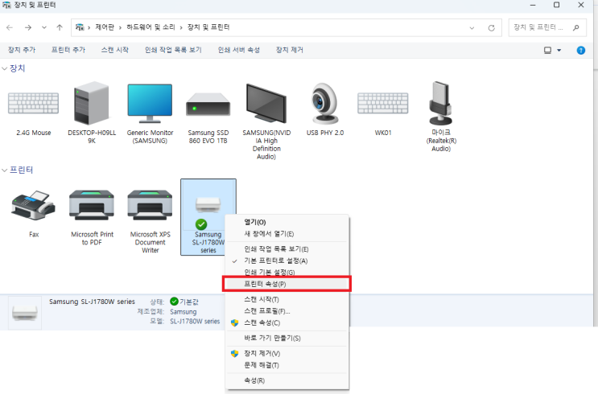Open the view options dropdown arrow
Image resolution: width=598 pixels, height=394 pixels.
tap(559, 51)
